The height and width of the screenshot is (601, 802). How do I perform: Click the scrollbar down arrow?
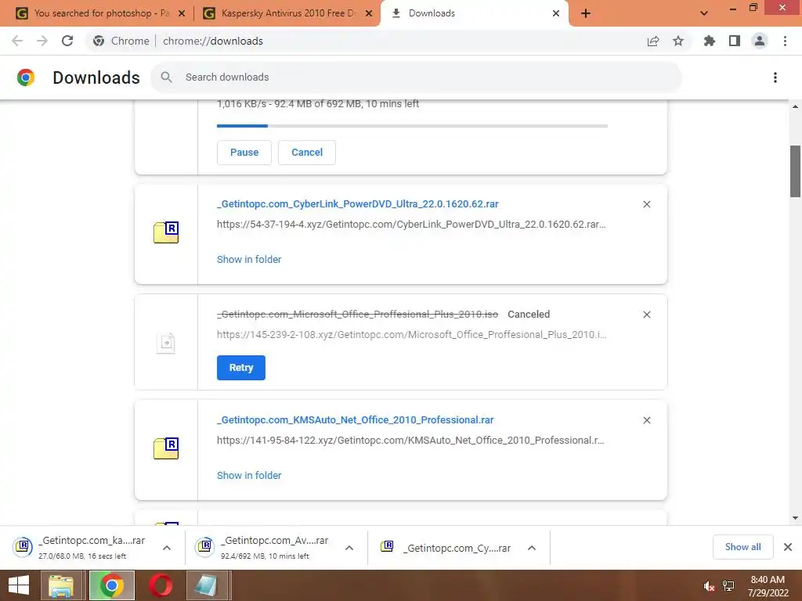[x=795, y=518]
